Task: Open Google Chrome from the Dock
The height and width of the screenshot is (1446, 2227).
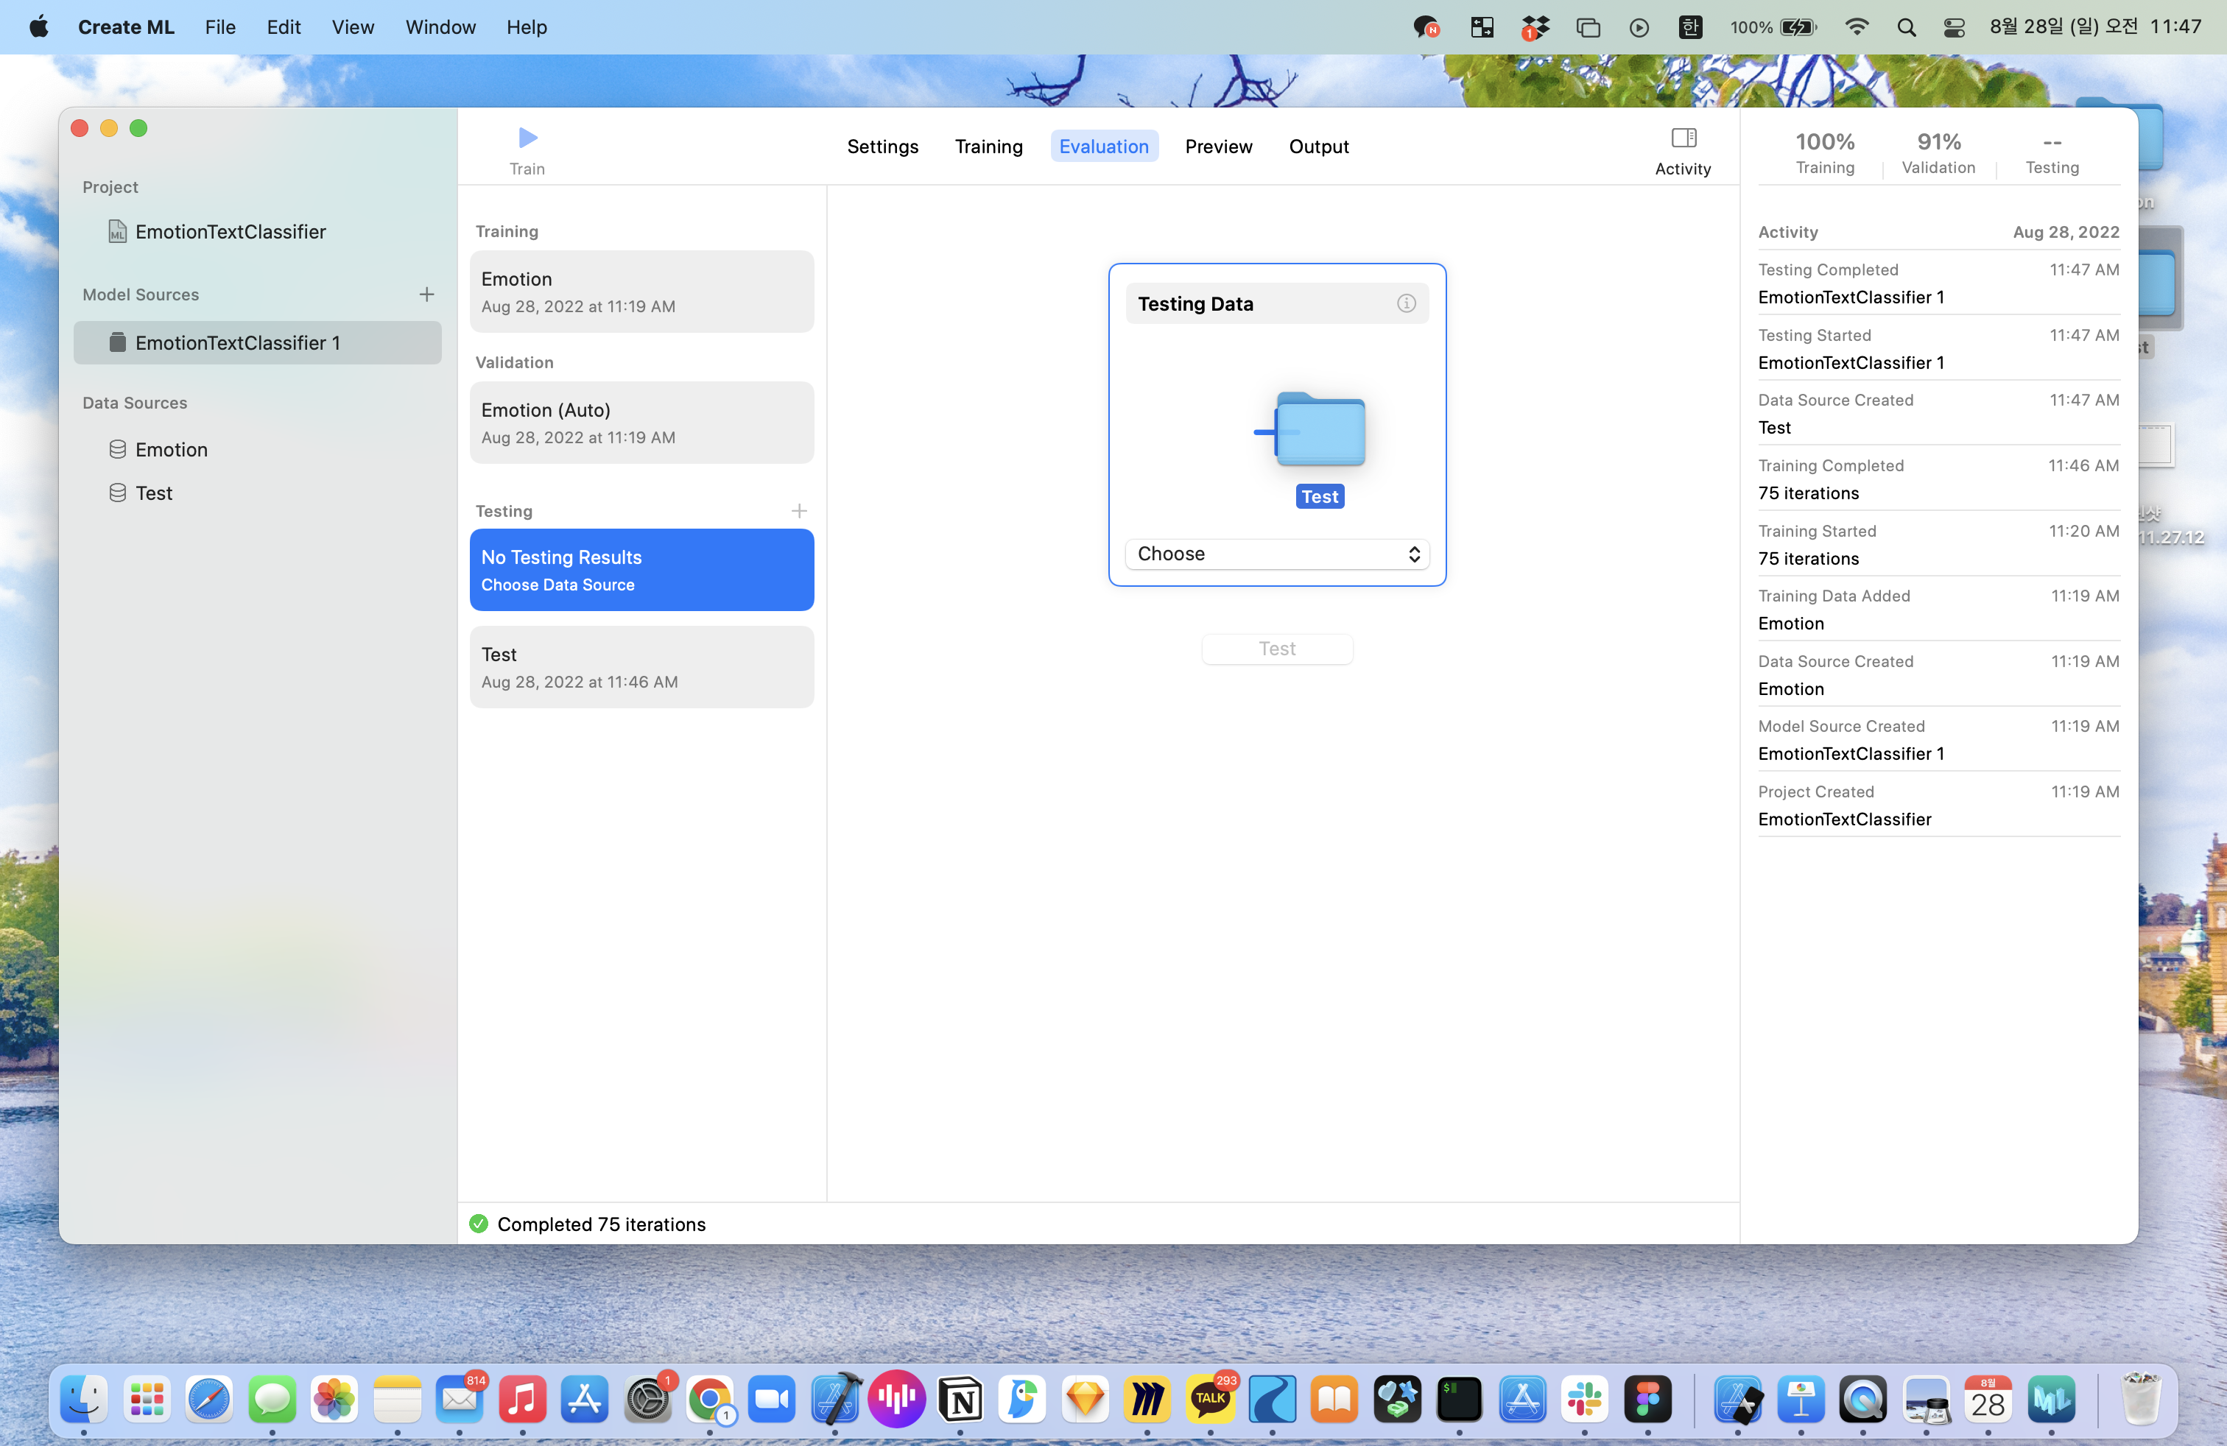Action: pos(710,1399)
